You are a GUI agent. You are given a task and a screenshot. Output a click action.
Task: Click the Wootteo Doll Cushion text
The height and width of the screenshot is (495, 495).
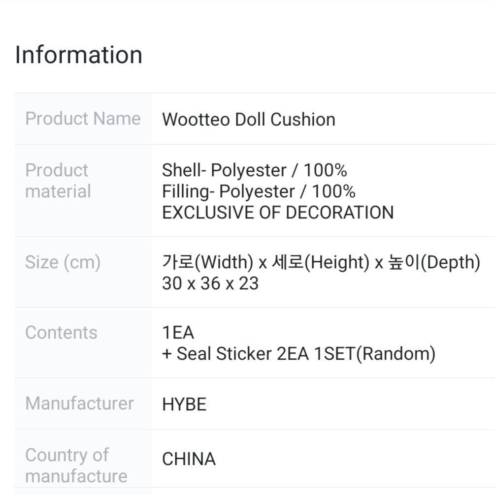tap(248, 120)
